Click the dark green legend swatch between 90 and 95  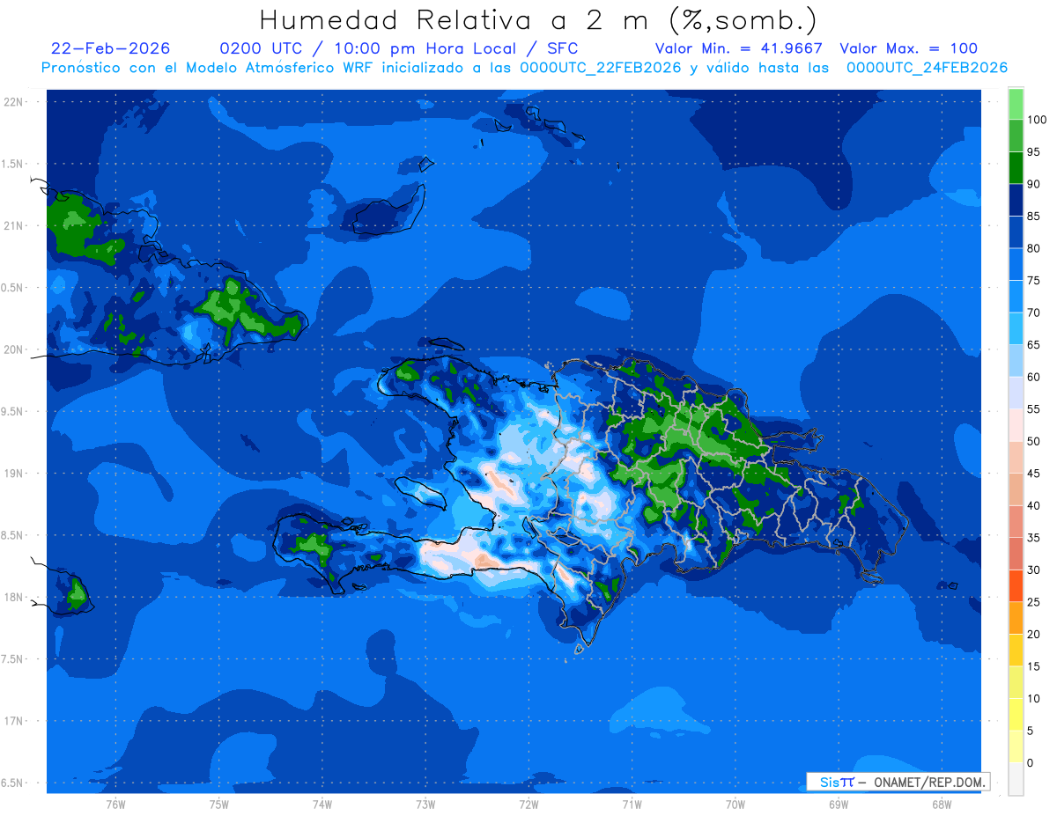[x=1016, y=167]
